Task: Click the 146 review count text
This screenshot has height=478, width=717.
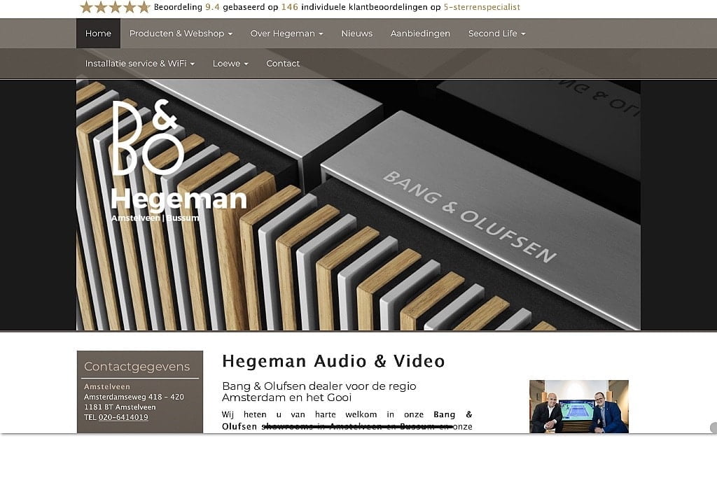Action: [x=289, y=7]
